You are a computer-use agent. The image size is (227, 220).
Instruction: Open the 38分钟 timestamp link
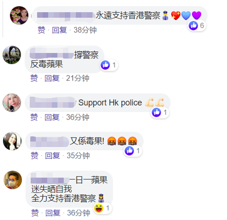(85, 30)
